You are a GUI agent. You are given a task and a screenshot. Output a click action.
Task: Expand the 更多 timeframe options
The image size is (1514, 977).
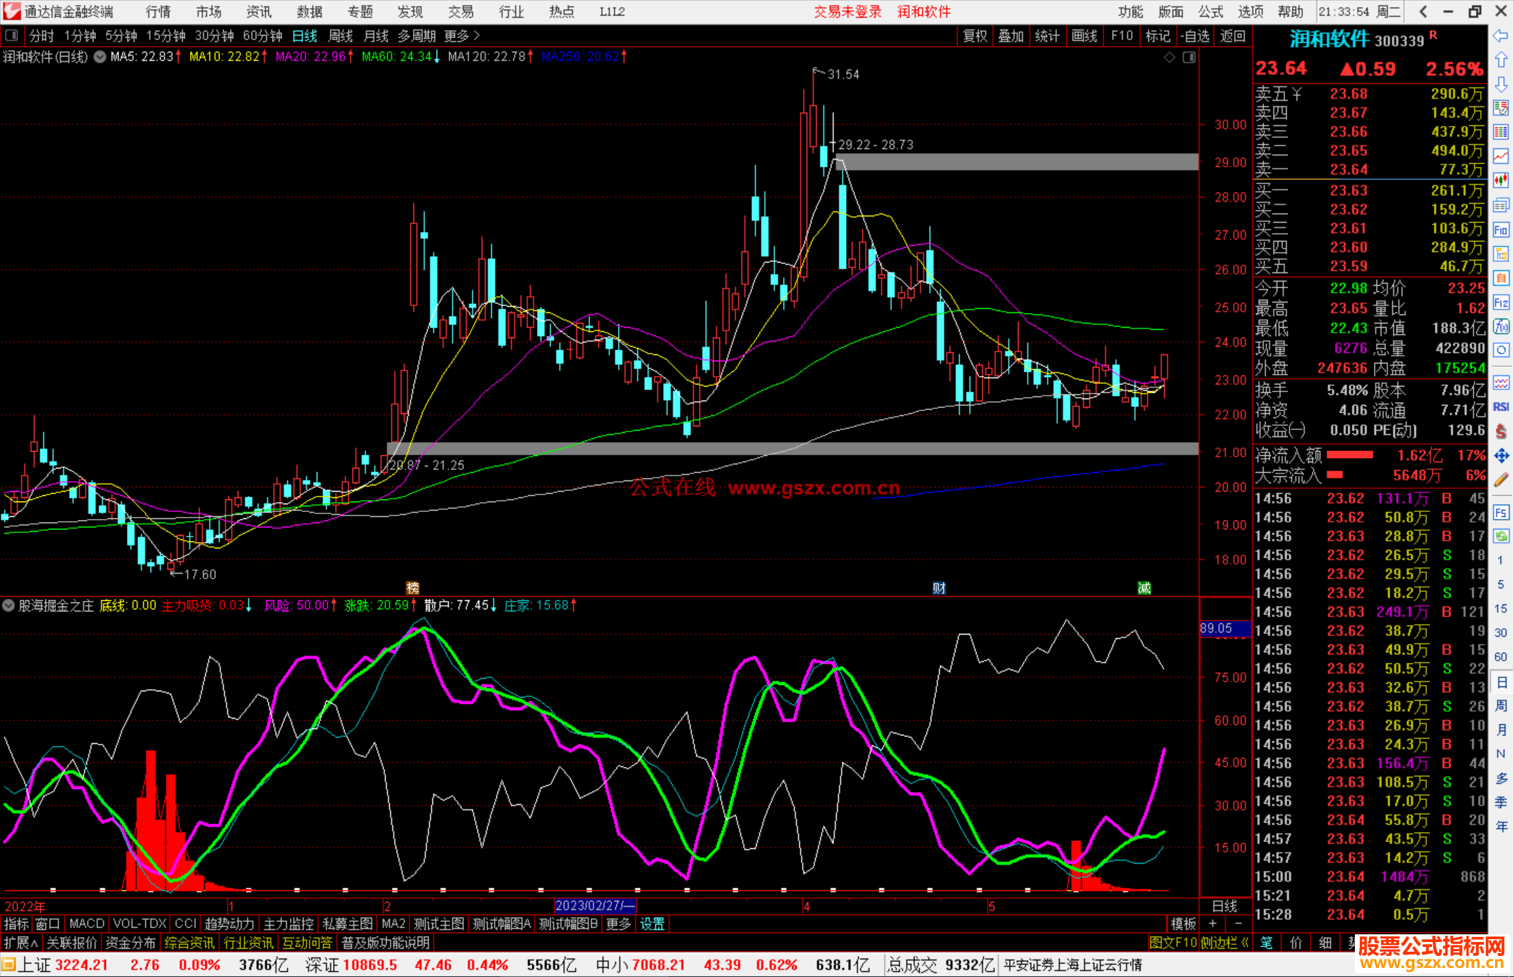coord(461,36)
